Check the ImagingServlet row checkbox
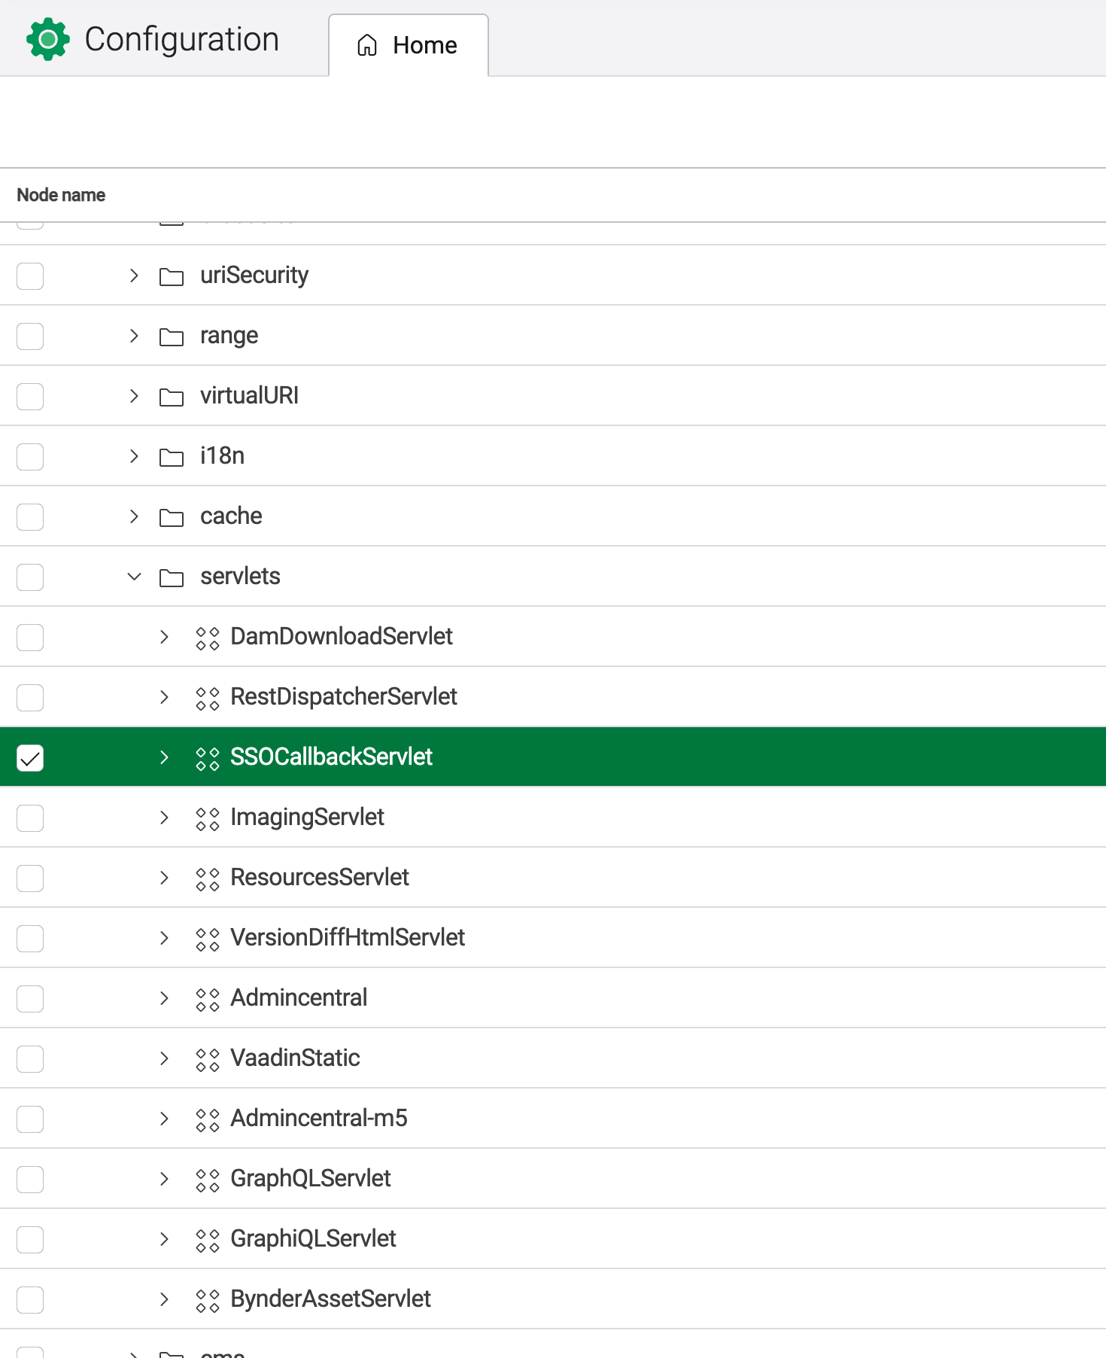Image resolution: width=1106 pixels, height=1358 pixels. (x=30, y=818)
